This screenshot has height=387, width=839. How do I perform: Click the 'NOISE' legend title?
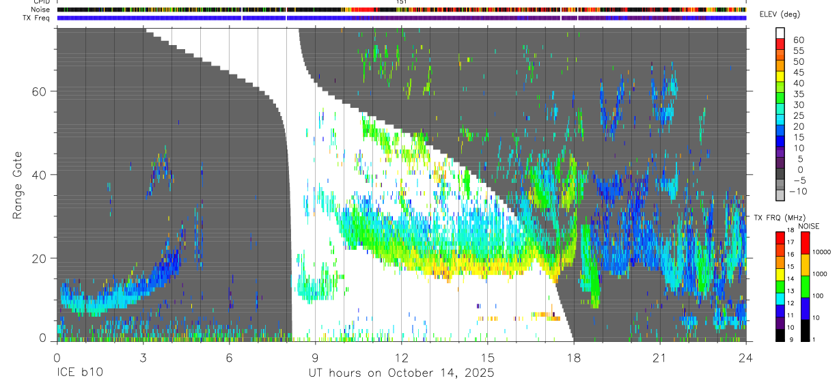[x=809, y=226]
